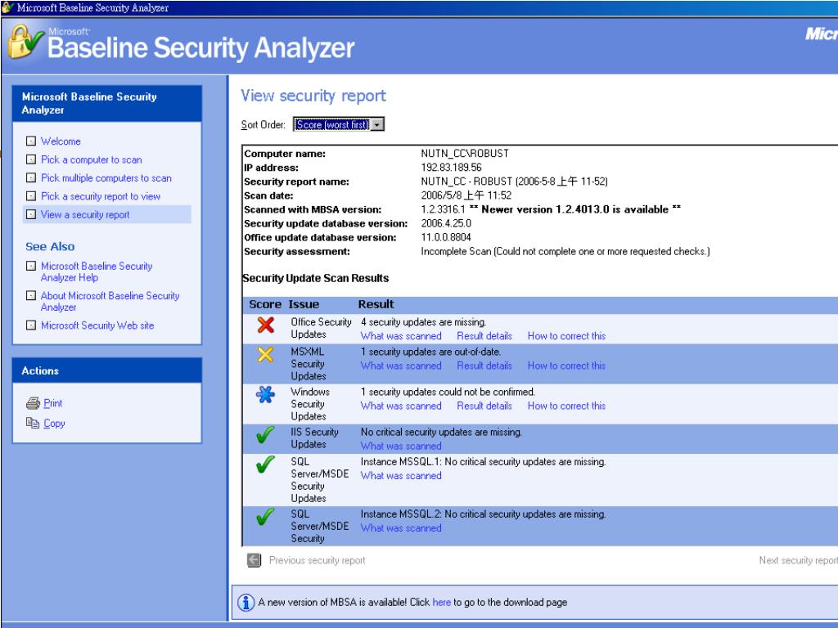Click Previous security report link
This screenshot has width=838, height=628.
point(317,560)
